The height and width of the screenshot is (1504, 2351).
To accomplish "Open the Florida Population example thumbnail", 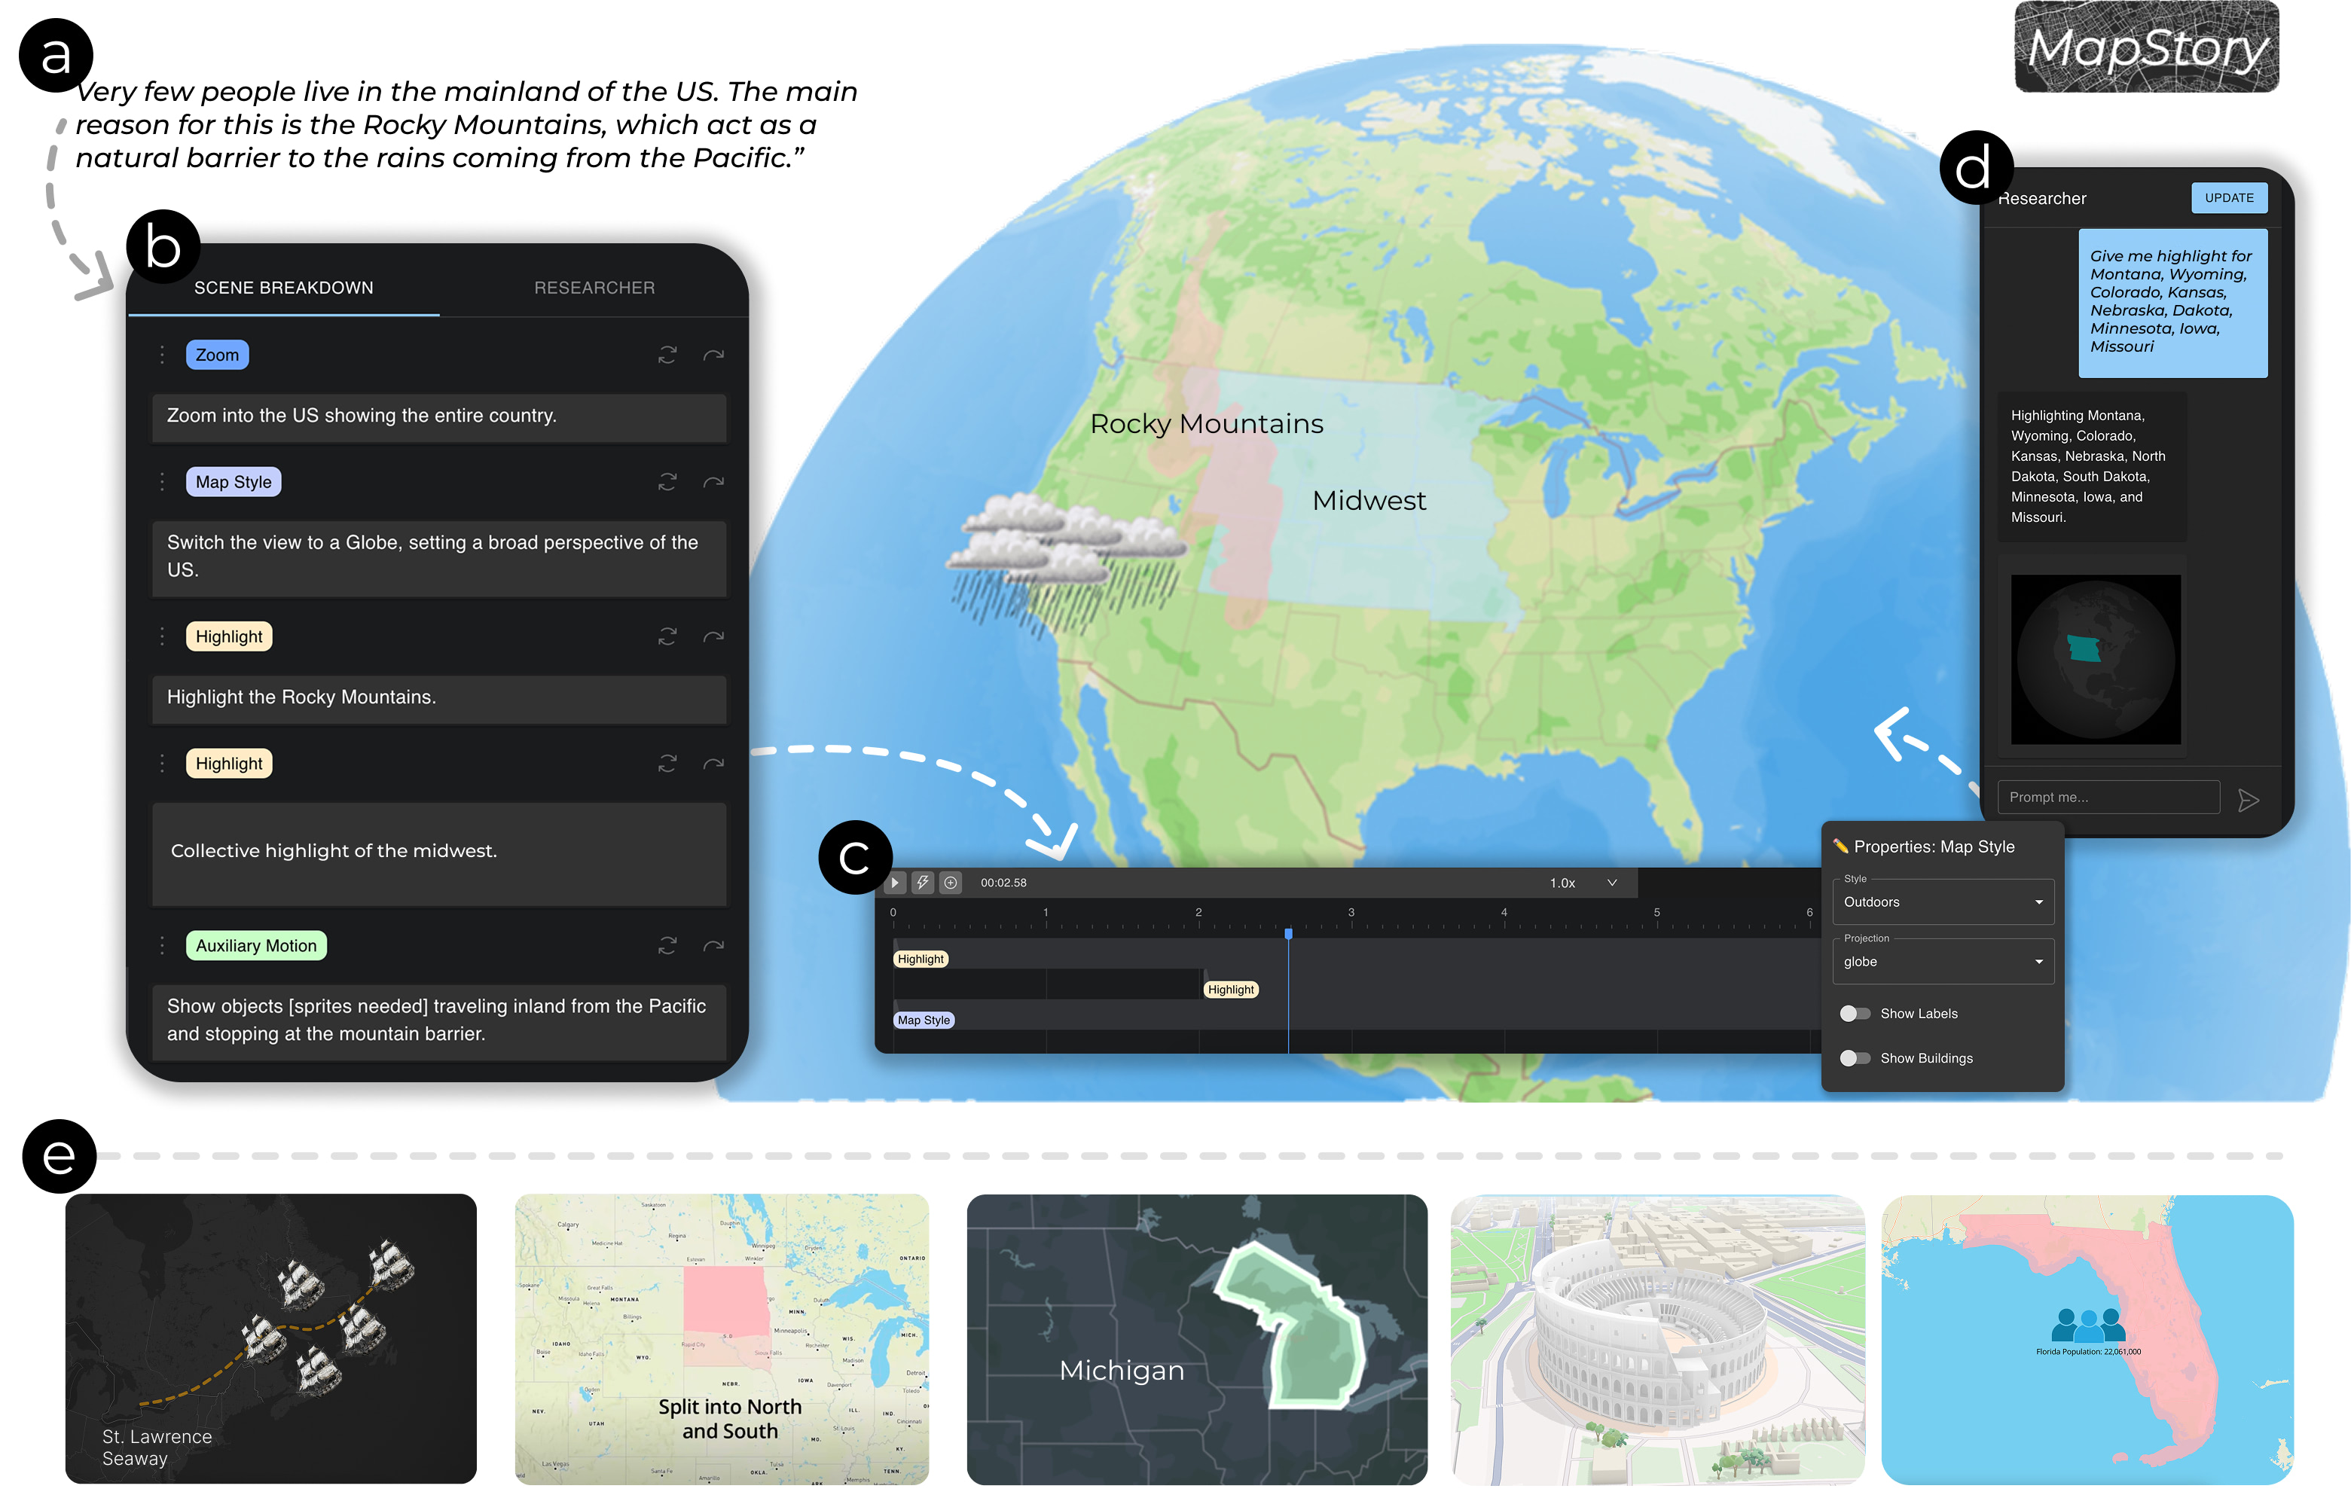I will pyautogui.click(x=2087, y=1339).
